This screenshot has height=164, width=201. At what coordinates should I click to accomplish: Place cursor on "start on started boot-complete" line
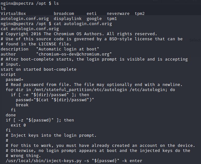pyautogui.click(x=38, y=69)
